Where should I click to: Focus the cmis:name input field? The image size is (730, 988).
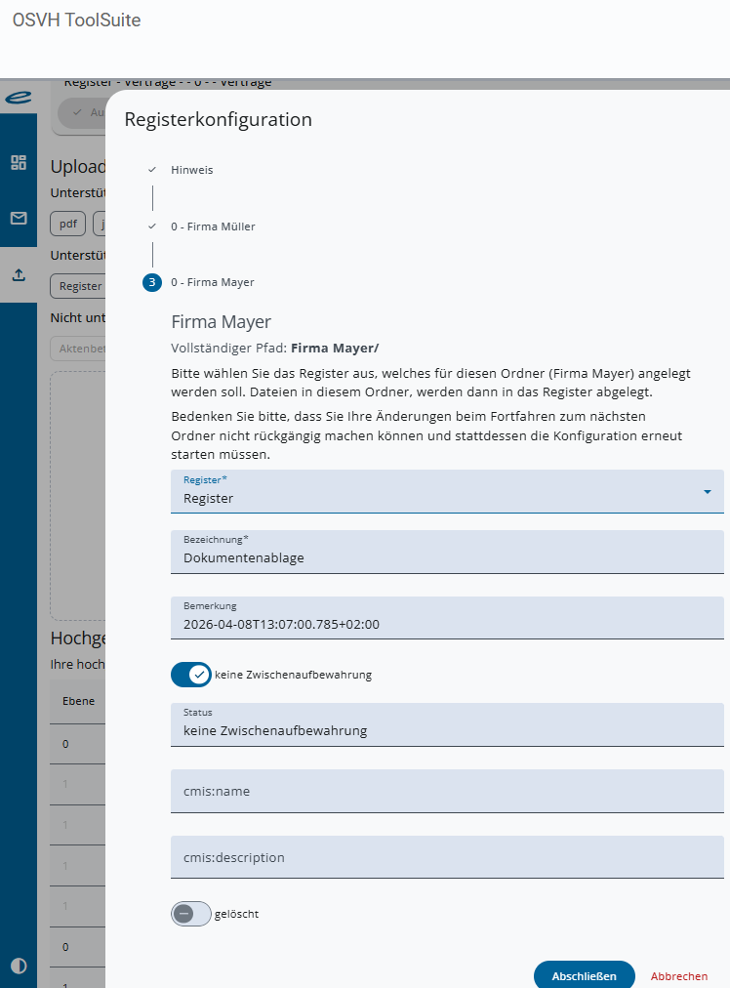447,791
